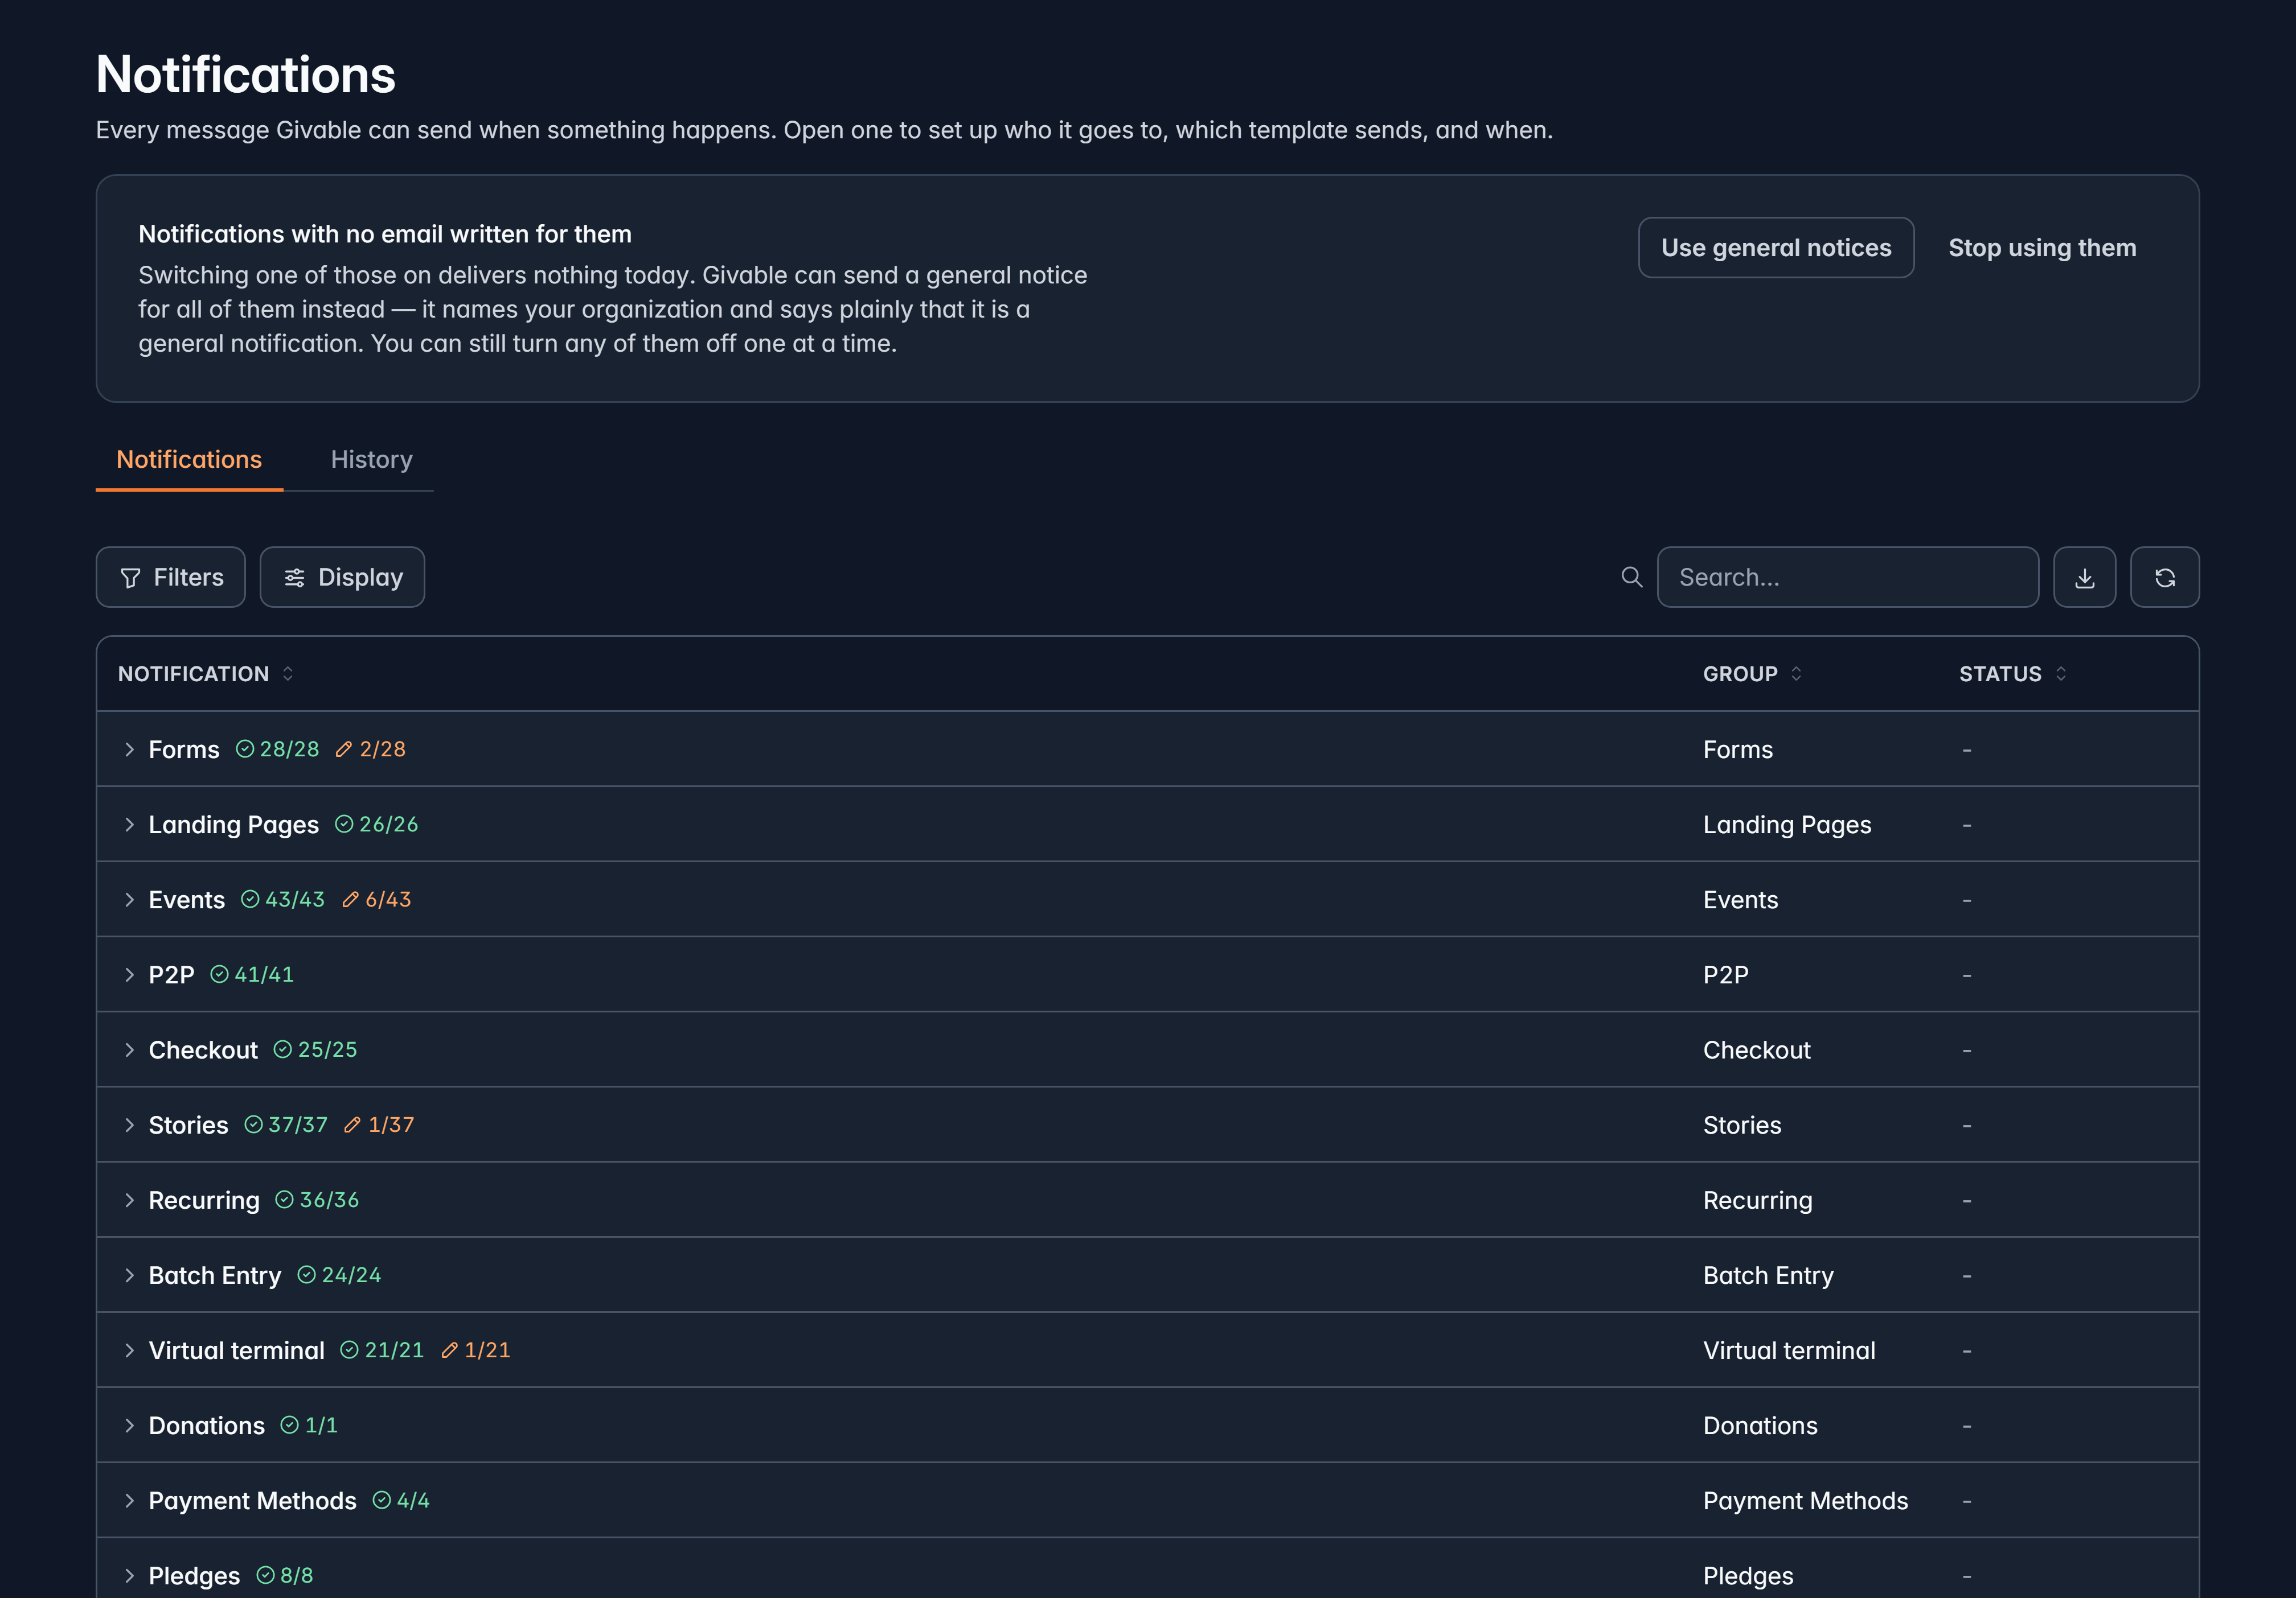
Task: Click the Forms 28/28 checkmark badge
Action: (278, 748)
